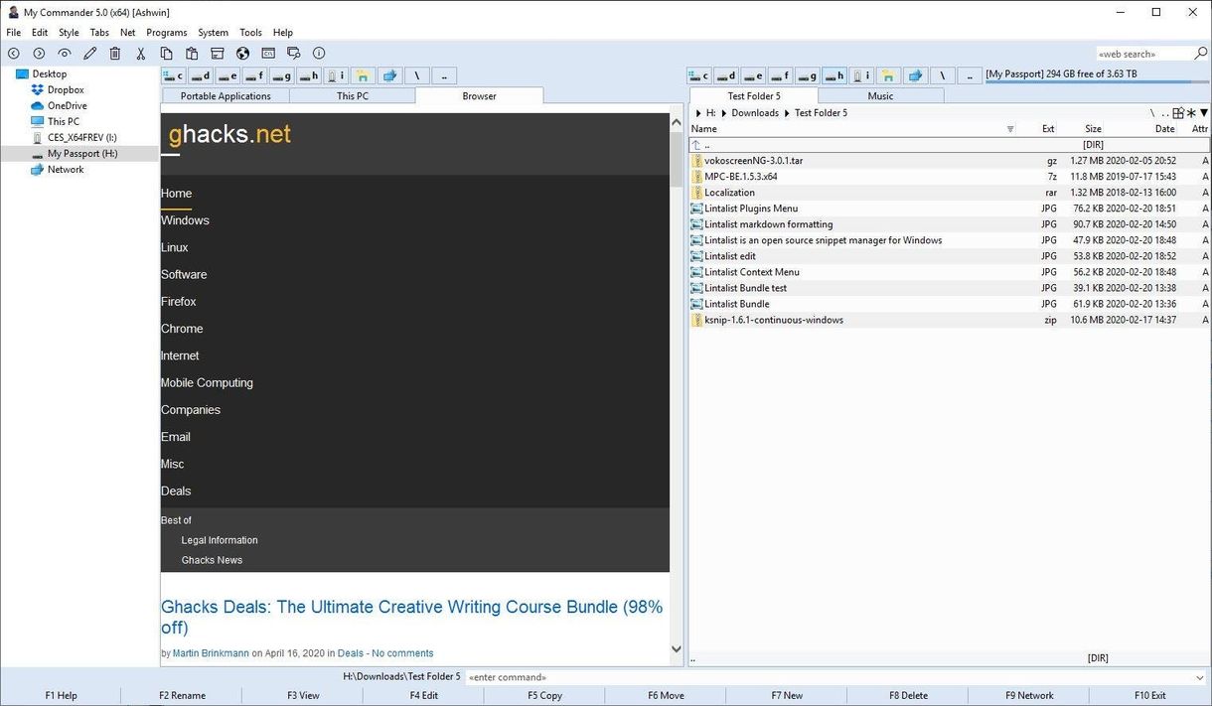
Task: Click the clipboard Paste toolbar icon
Action: click(192, 54)
